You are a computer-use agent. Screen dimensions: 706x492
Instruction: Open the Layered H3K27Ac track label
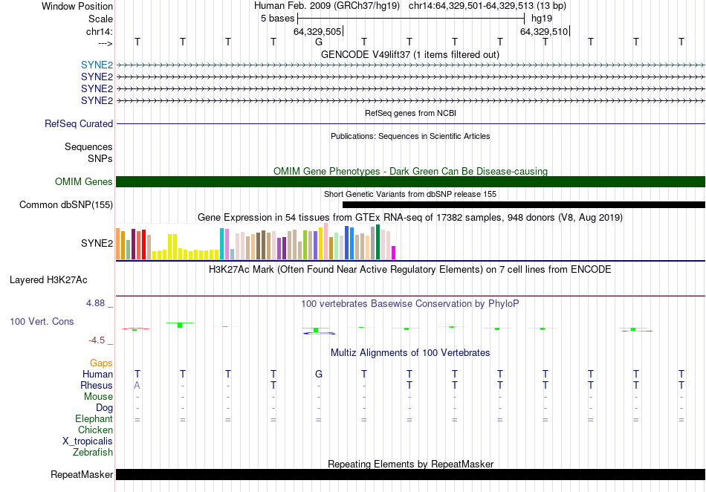point(48,280)
